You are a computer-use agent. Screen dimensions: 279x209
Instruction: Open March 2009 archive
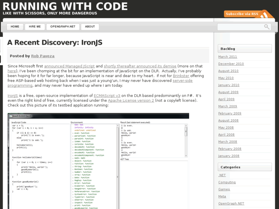point(228,106)
